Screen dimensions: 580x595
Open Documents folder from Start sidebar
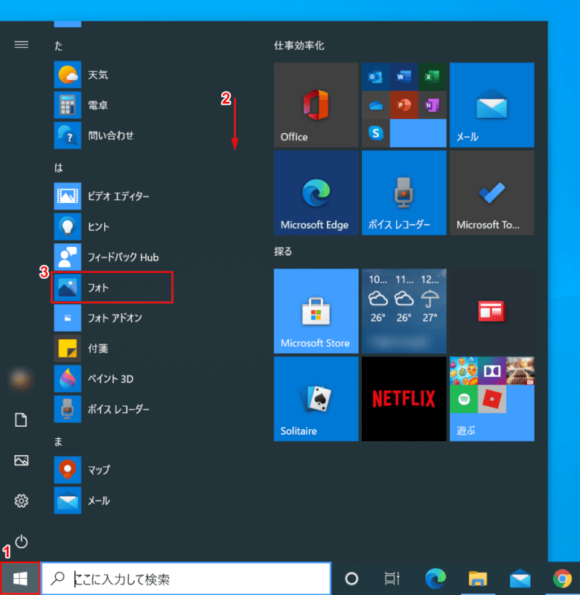click(22, 420)
